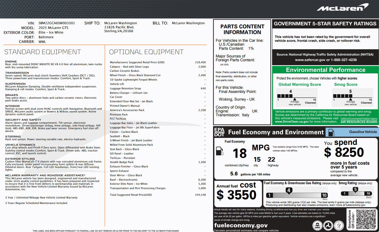Image resolution: width=379 pixels, height=232 pixels.
Task: Click the EPA DOT logo badge
Action: tap(219, 132)
